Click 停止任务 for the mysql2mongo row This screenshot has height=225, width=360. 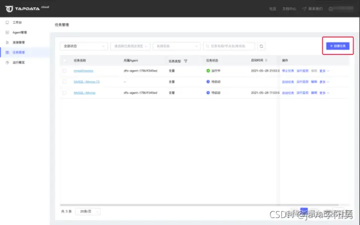(x=288, y=71)
